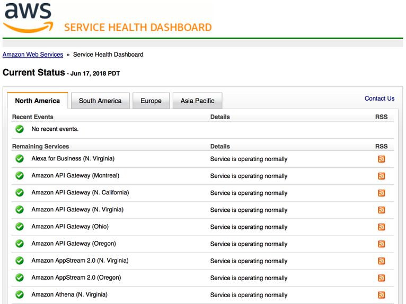Viewport: 406px width, 304px height.
Task: Select the North America tab
Action: pos(37,101)
